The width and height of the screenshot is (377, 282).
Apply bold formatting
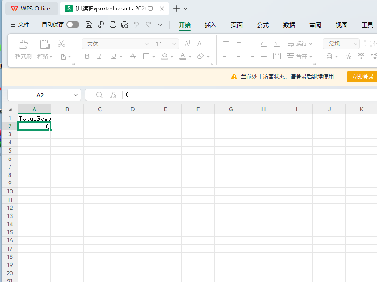tap(87, 56)
